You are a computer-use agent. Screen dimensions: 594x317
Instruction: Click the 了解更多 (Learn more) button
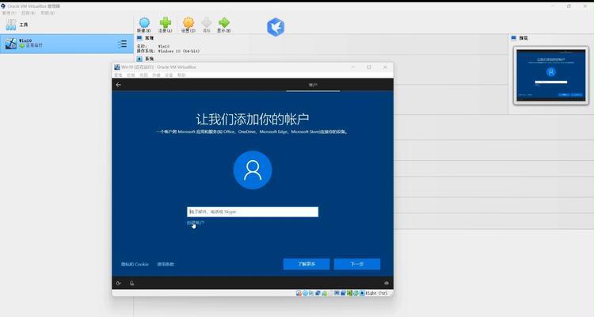pos(307,264)
